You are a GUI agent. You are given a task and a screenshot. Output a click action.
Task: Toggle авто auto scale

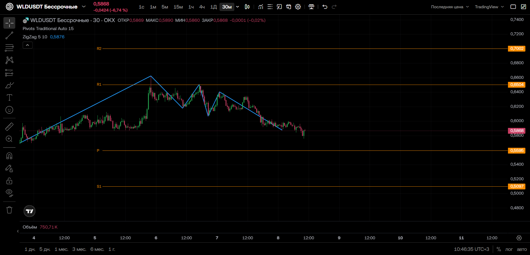pyautogui.click(x=522, y=249)
